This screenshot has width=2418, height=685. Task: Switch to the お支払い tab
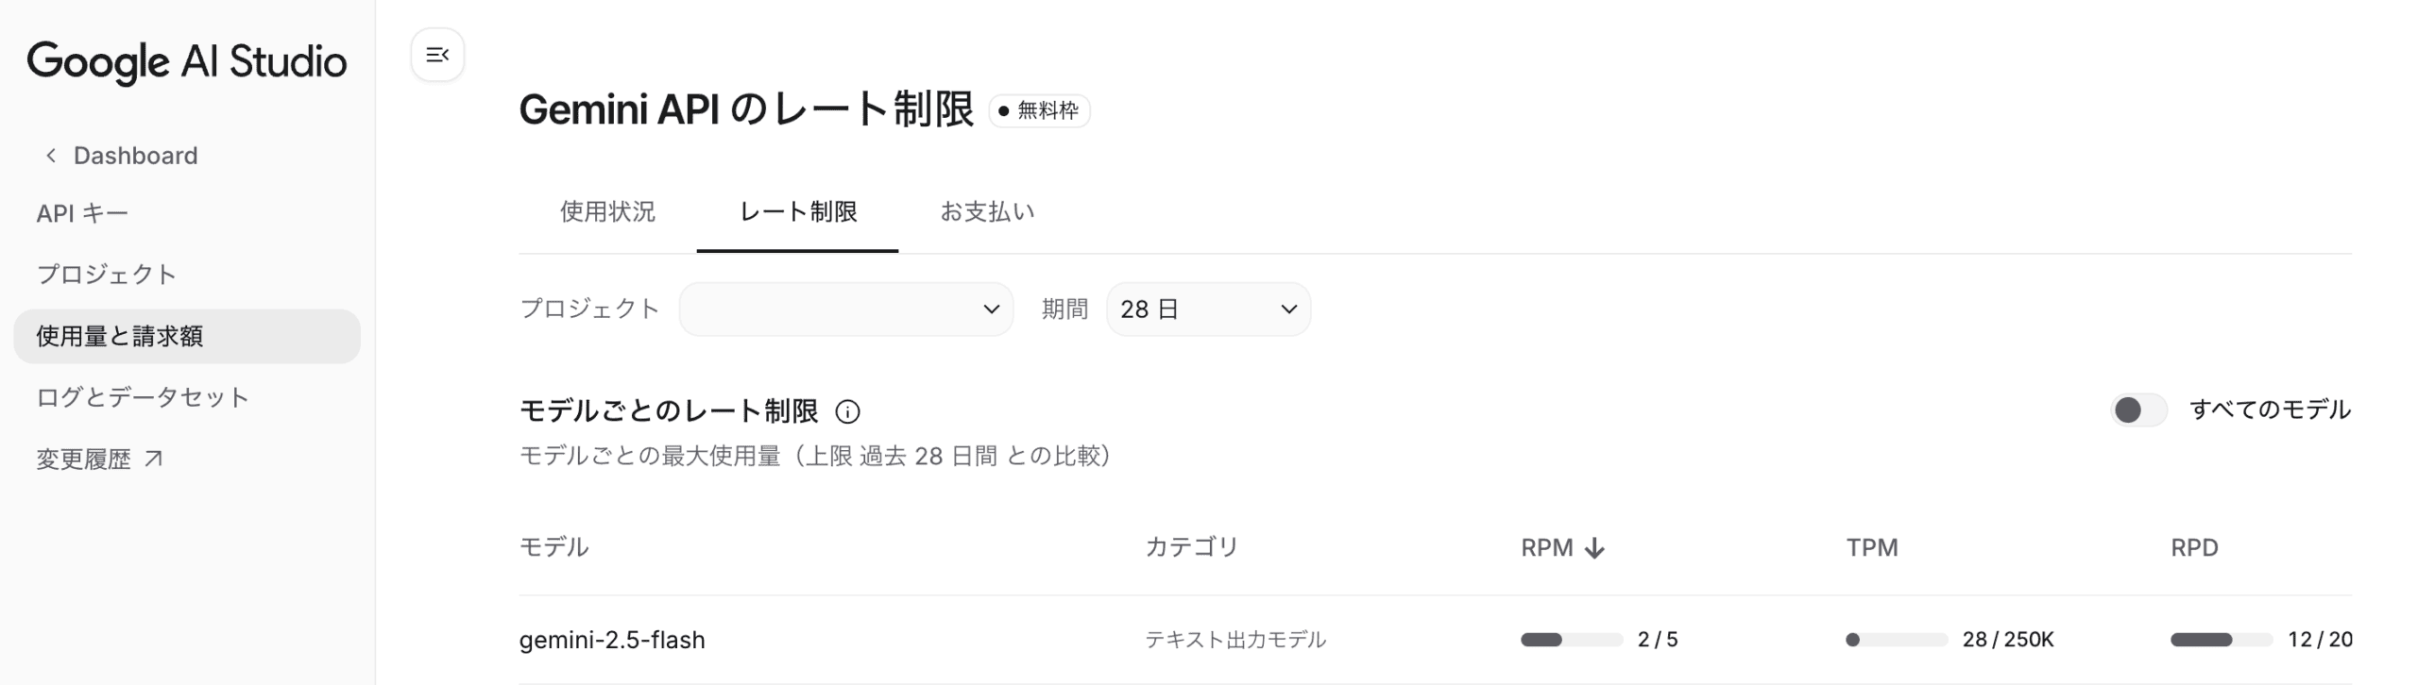(988, 212)
